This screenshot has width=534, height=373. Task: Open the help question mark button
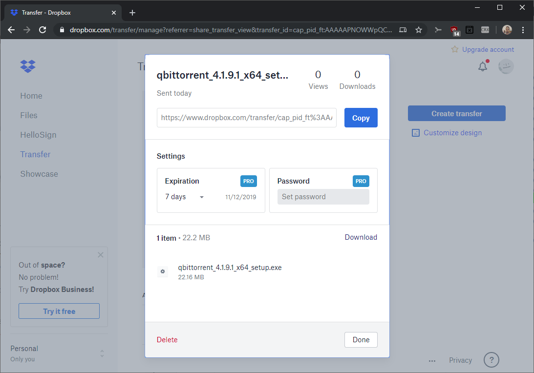coord(491,360)
